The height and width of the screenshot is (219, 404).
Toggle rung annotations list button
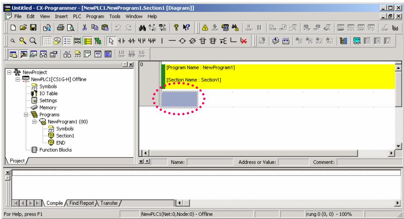67,41
